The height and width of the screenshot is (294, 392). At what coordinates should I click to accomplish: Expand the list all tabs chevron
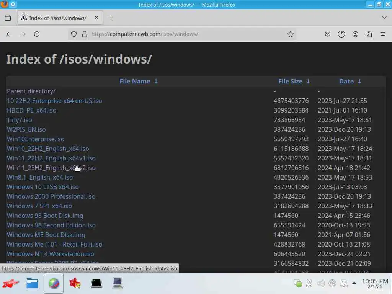384,18
